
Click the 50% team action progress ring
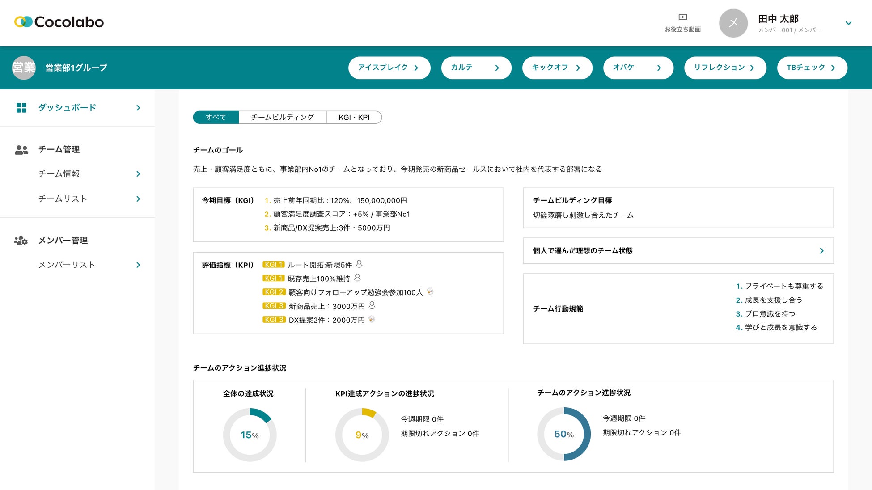(x=563, y=434)
